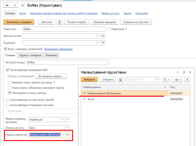Screen dimensions: 196x146
Task: Expand the Мова інтерфейсу програми dropdown
Action: tap(63, 120)
